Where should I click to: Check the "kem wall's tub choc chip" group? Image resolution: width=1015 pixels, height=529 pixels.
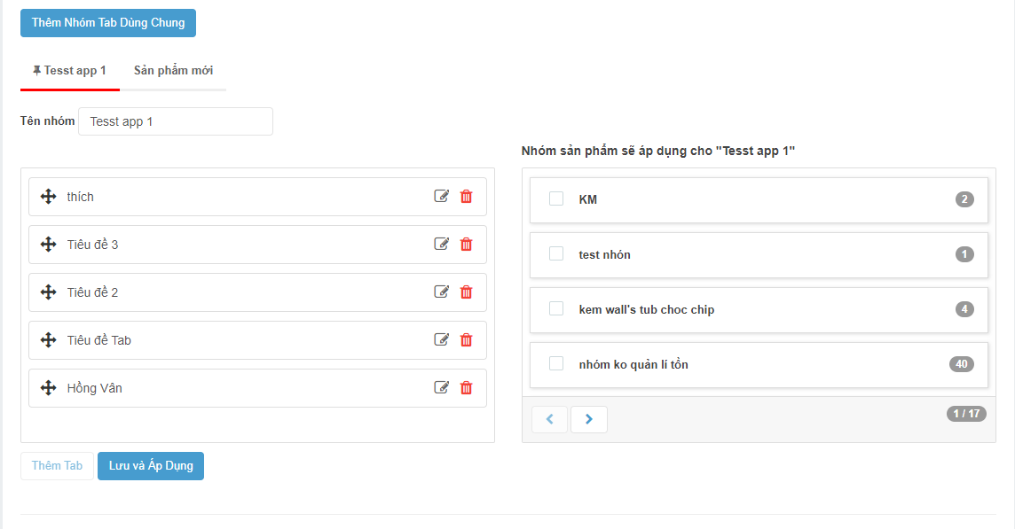click(556, 309)
